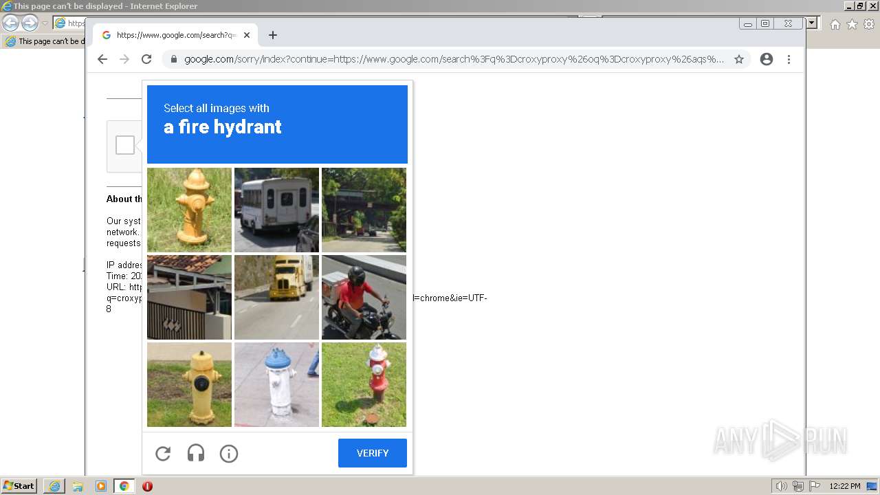880x495 pixels.
Task: Open the Chrome profile avatar
Action: [x=767, y=59]
